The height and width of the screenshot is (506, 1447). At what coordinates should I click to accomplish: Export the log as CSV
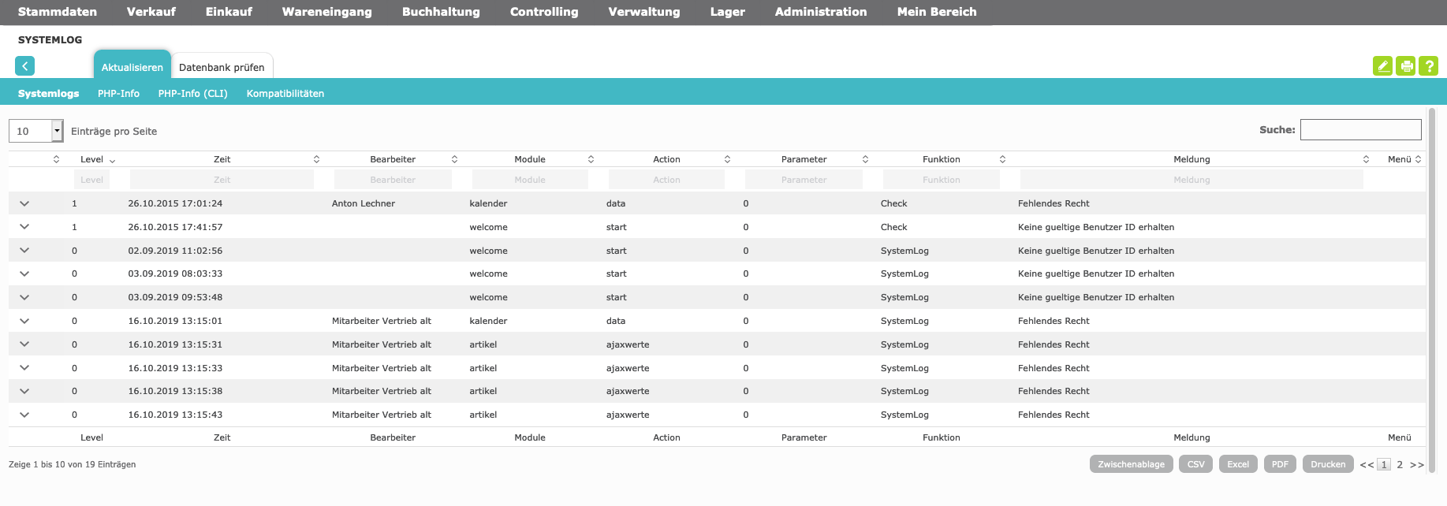pos(1195,464)
